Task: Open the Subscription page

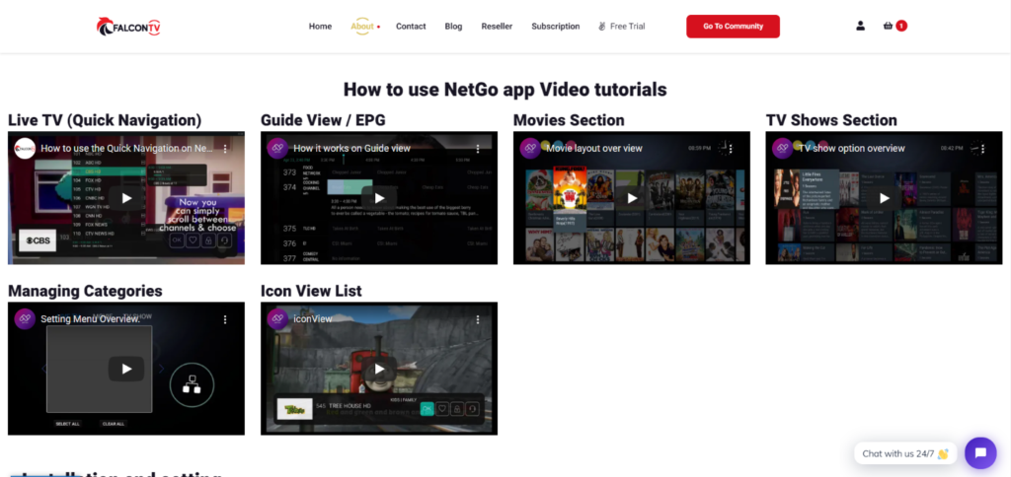Action: (x=556, y=27)
